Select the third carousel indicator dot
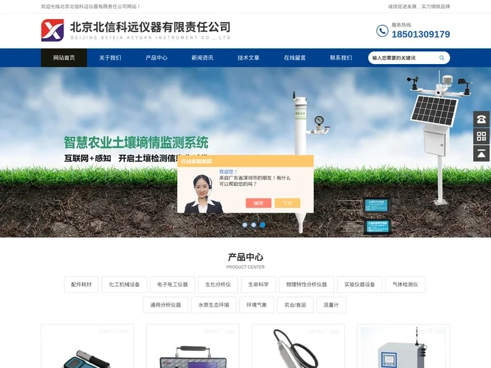 [x=263, y=224]
